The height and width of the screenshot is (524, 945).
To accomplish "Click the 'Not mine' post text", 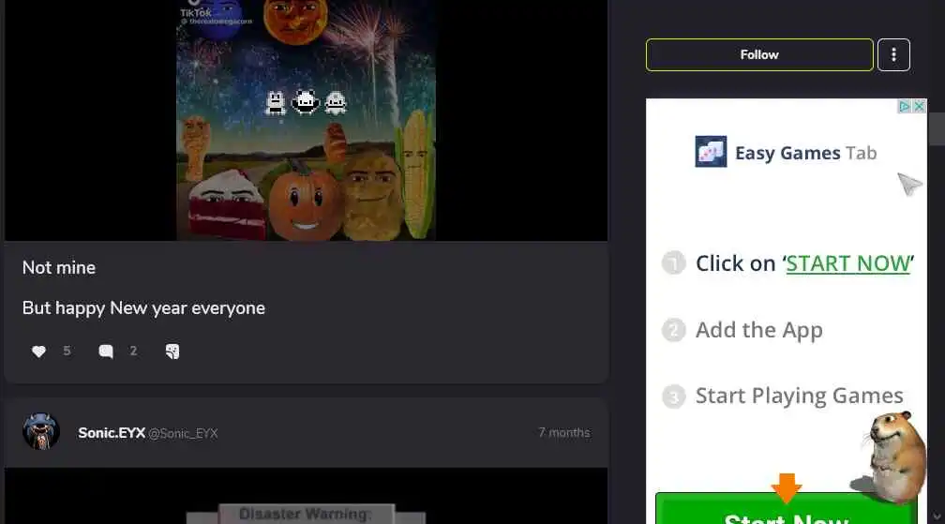I will click(x=58, y=267).
